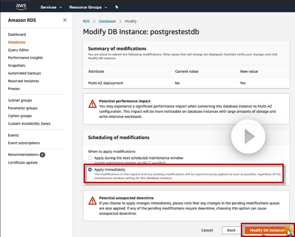
Task: Click the Back button
Action: (x=231, y=230)
